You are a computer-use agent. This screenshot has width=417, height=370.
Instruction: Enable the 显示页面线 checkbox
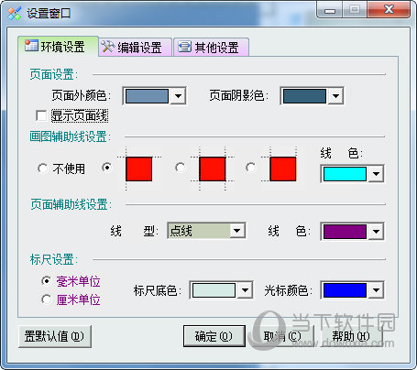(x=41, y=115)
